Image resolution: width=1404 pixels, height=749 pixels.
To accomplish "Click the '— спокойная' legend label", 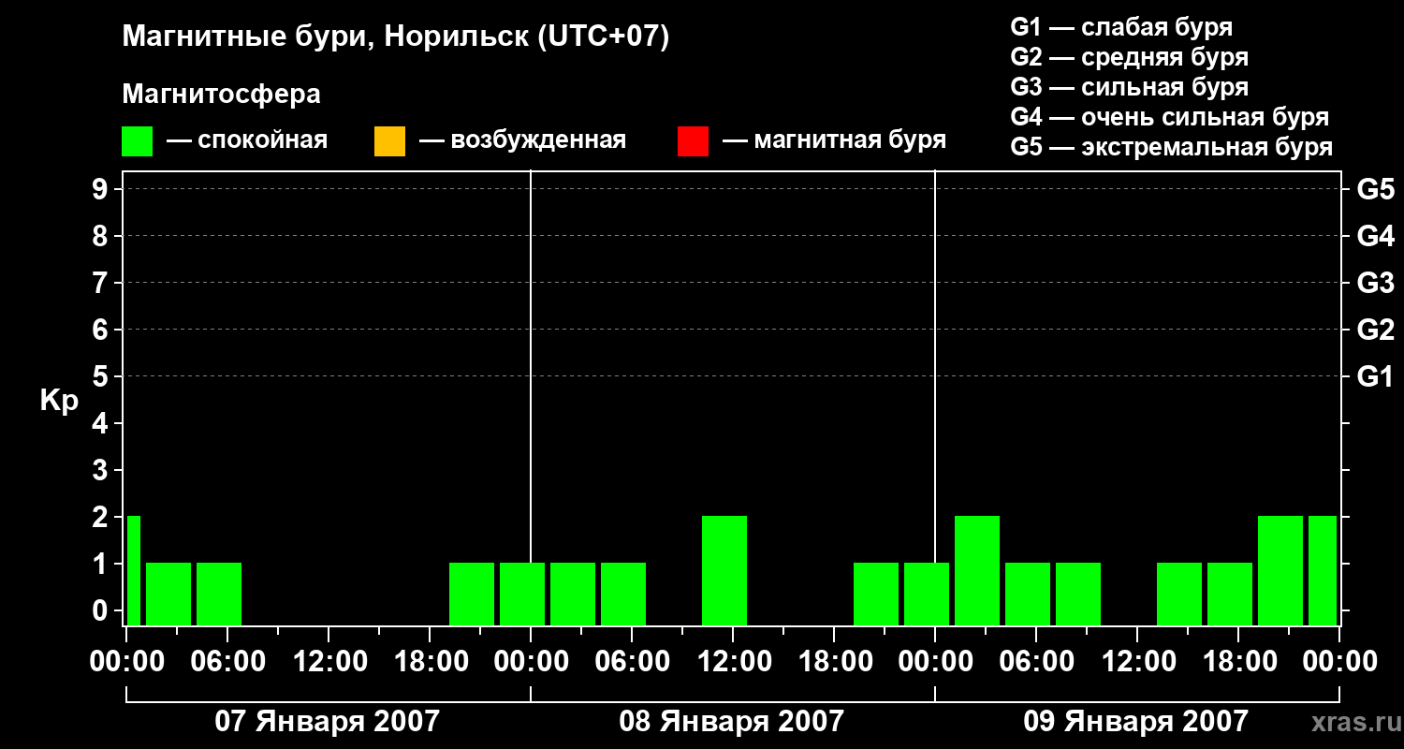I will coord(247,140).
